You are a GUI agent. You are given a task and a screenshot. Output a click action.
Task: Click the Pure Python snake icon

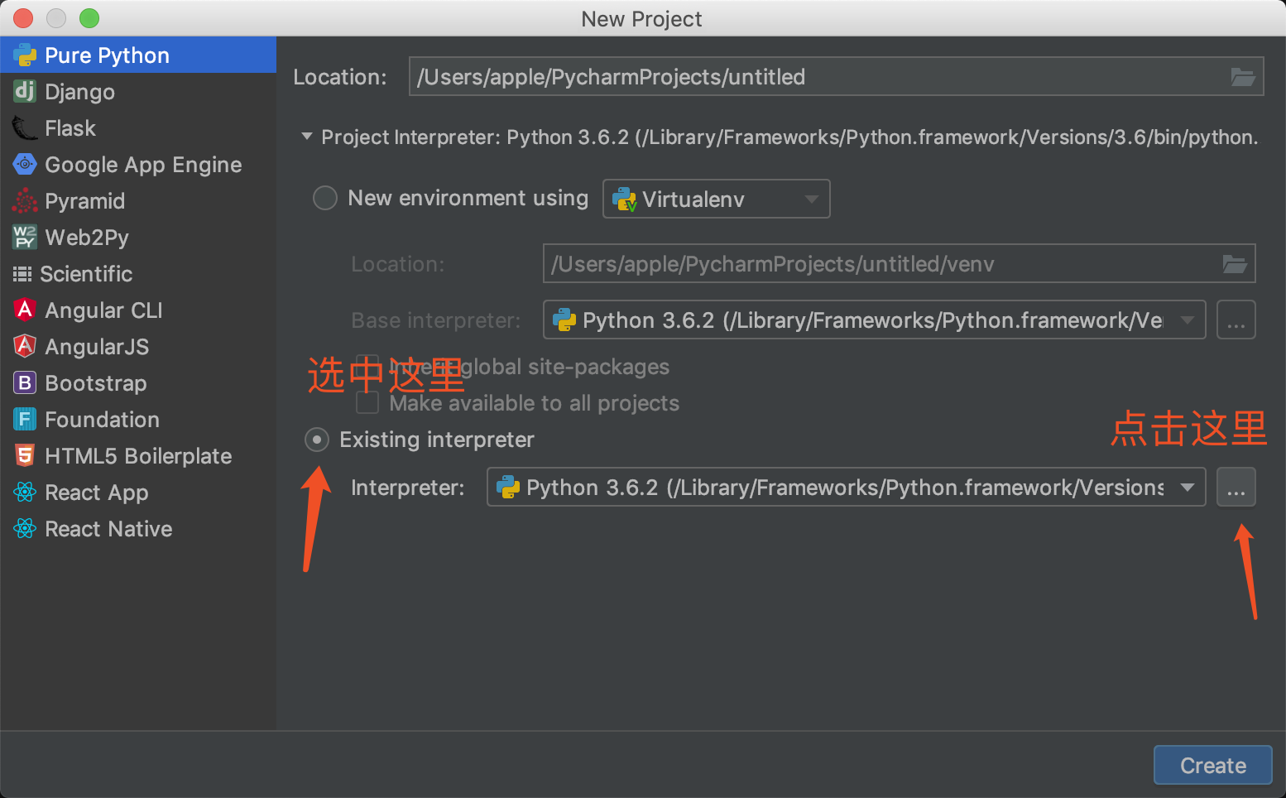pos(25,55)
